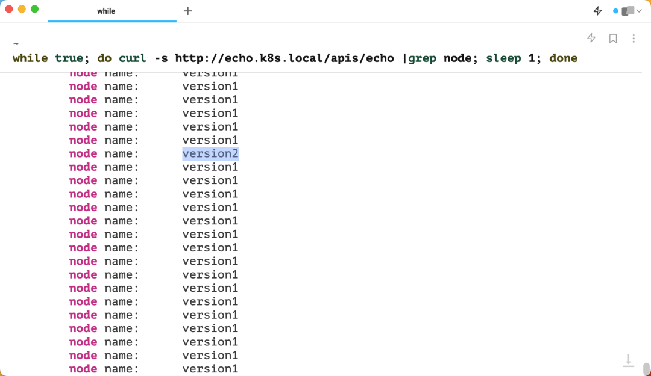This screenshot has width=651, height=376.
Task: Click the last visible 'version1' output line
Action: coord(210,369)
